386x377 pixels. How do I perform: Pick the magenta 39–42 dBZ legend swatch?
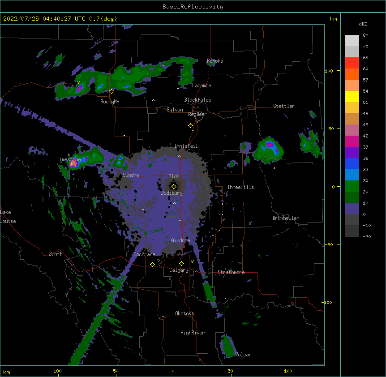352,141
